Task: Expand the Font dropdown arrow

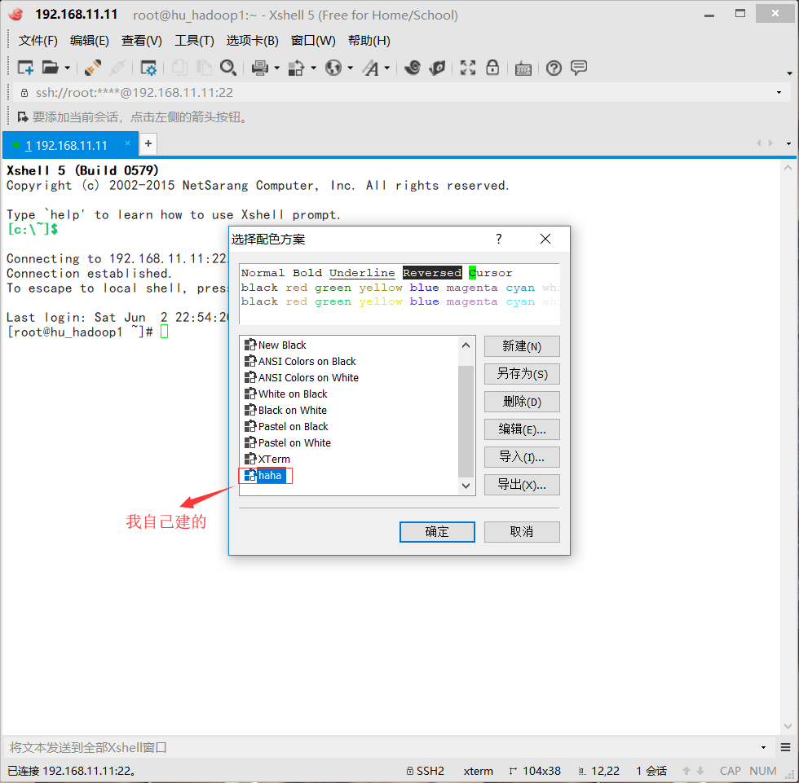Action: pyautogui.click(x=386, y=68)
